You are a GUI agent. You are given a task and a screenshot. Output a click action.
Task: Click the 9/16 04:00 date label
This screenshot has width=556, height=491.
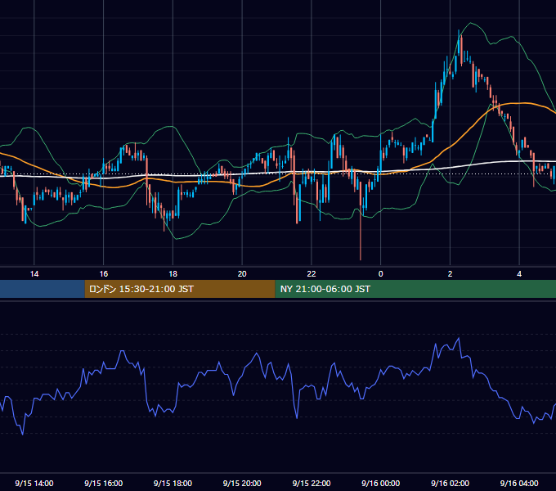[519, 483]
